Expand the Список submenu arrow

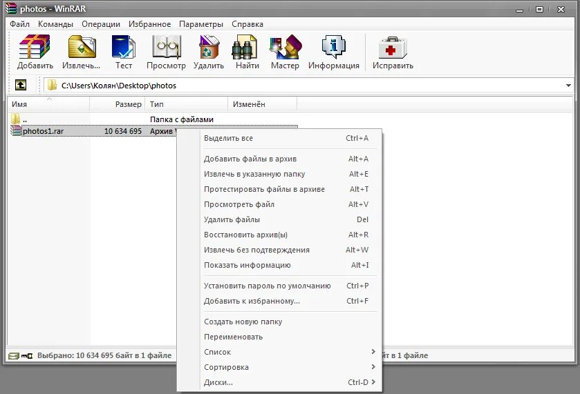pos(373,351)
